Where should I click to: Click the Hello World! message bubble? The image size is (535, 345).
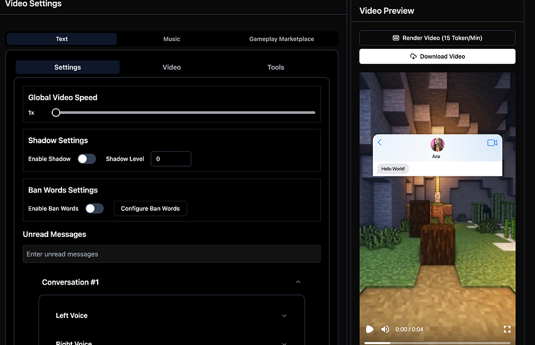[x=393, y=169]
